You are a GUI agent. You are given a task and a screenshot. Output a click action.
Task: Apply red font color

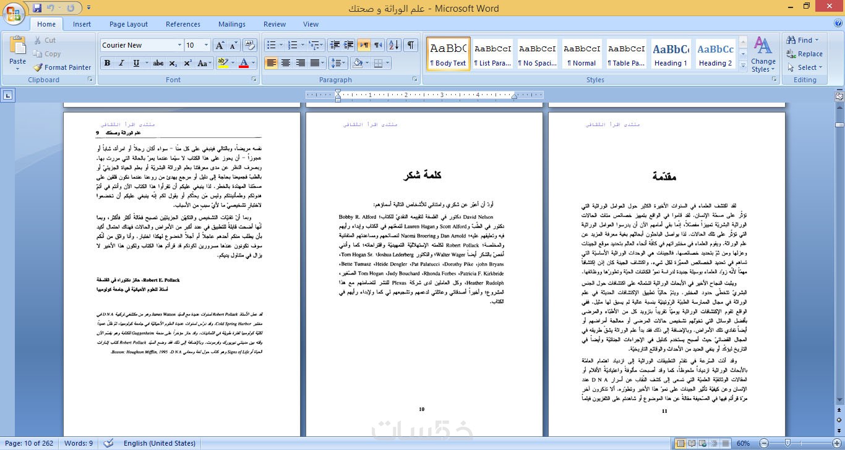pyautogui.click(x=244, y=63)
